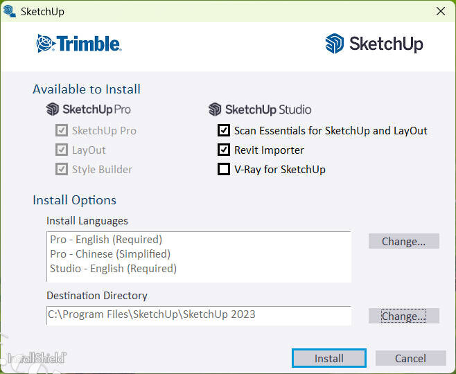The width and height of the screenshot is (456, 374).
Task: Cancel the SketchUp installation
Action: pyautogui.click(x=410, y=358)
